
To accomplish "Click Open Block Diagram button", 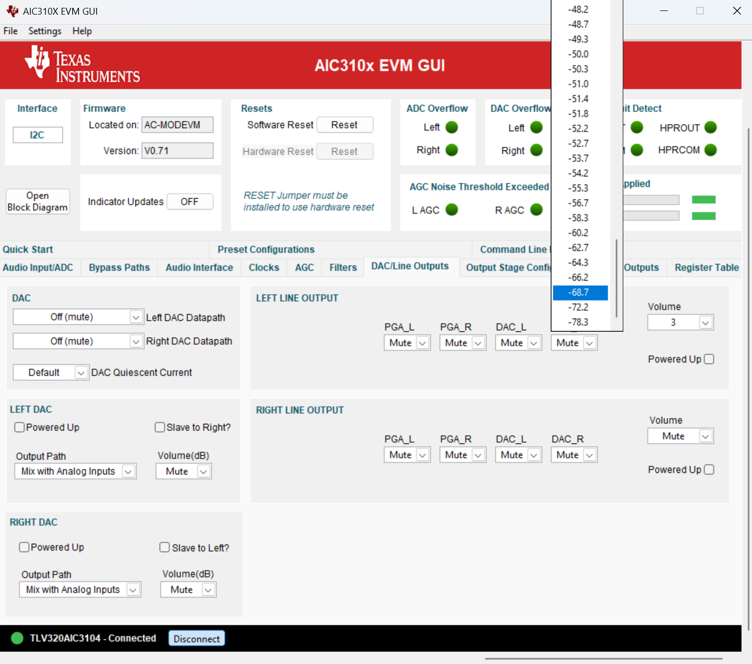I will (38, 202).
